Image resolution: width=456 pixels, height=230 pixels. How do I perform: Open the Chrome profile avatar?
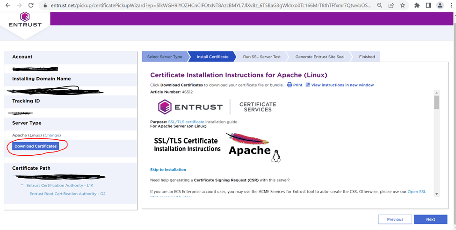click(x=440, y=6)
